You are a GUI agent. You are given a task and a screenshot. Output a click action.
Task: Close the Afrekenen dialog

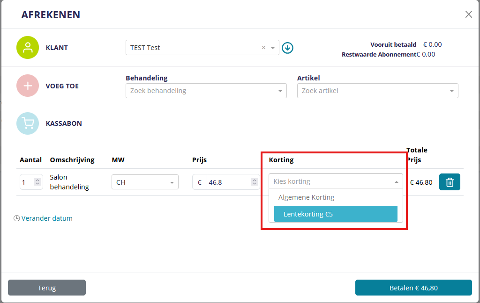click(x=468, y=14)
